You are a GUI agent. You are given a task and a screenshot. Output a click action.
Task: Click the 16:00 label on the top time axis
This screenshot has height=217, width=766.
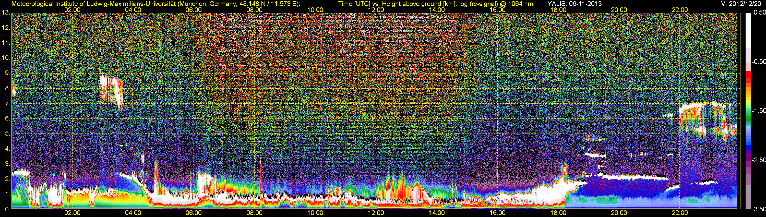pyautogui.click(x=497, y=10)
